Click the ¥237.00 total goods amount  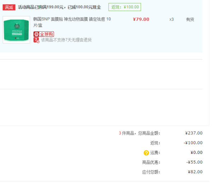click(194, 133)
